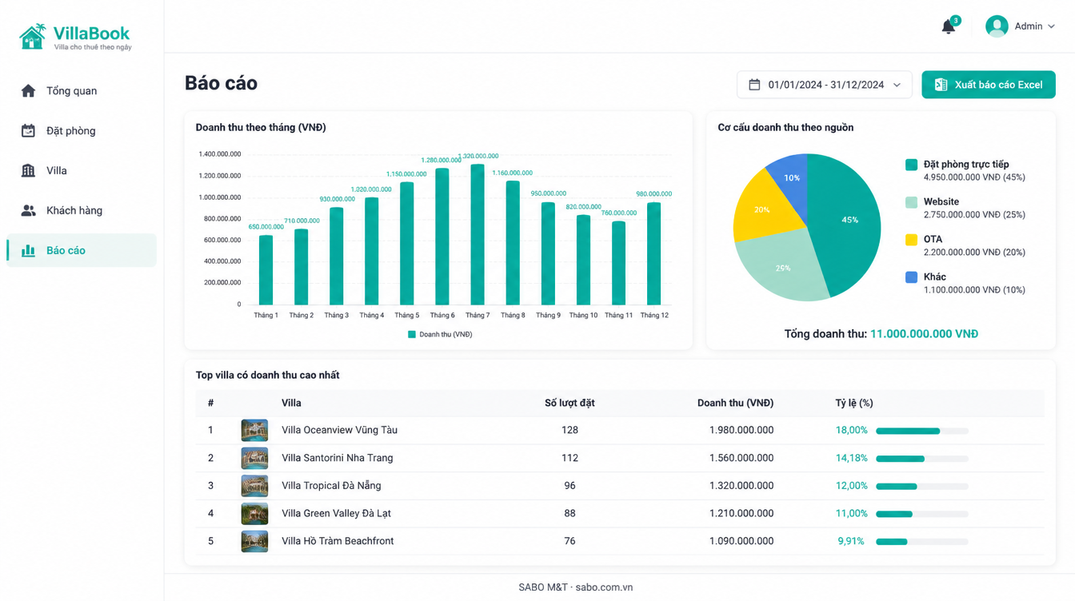Click the Villa building icon
Screen dimensions: 1075x601
point(28,170)
